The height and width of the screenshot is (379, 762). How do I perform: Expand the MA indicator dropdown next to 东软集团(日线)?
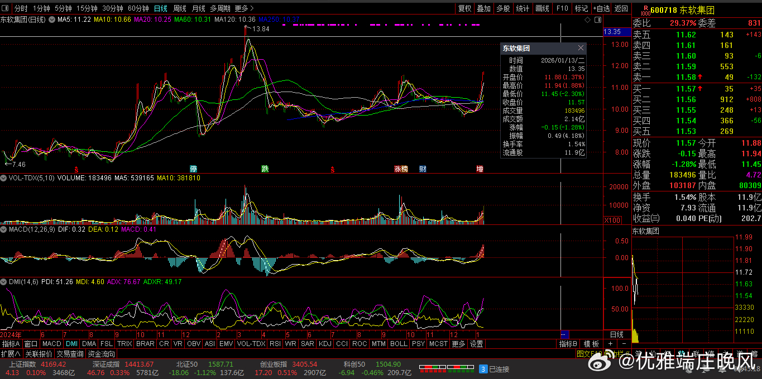(52, 20)
